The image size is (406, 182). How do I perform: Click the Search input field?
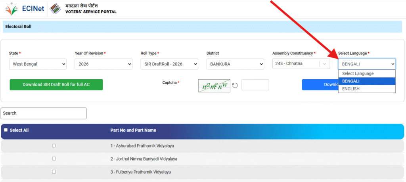pyautogui.click(x=44, y=113)
